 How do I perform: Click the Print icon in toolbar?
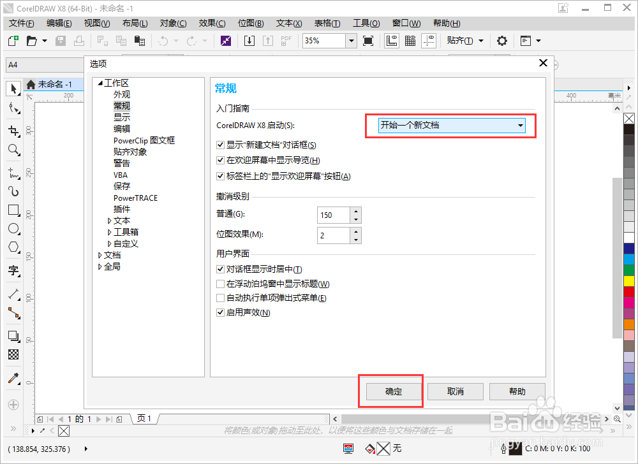click(x=79, y=41)
